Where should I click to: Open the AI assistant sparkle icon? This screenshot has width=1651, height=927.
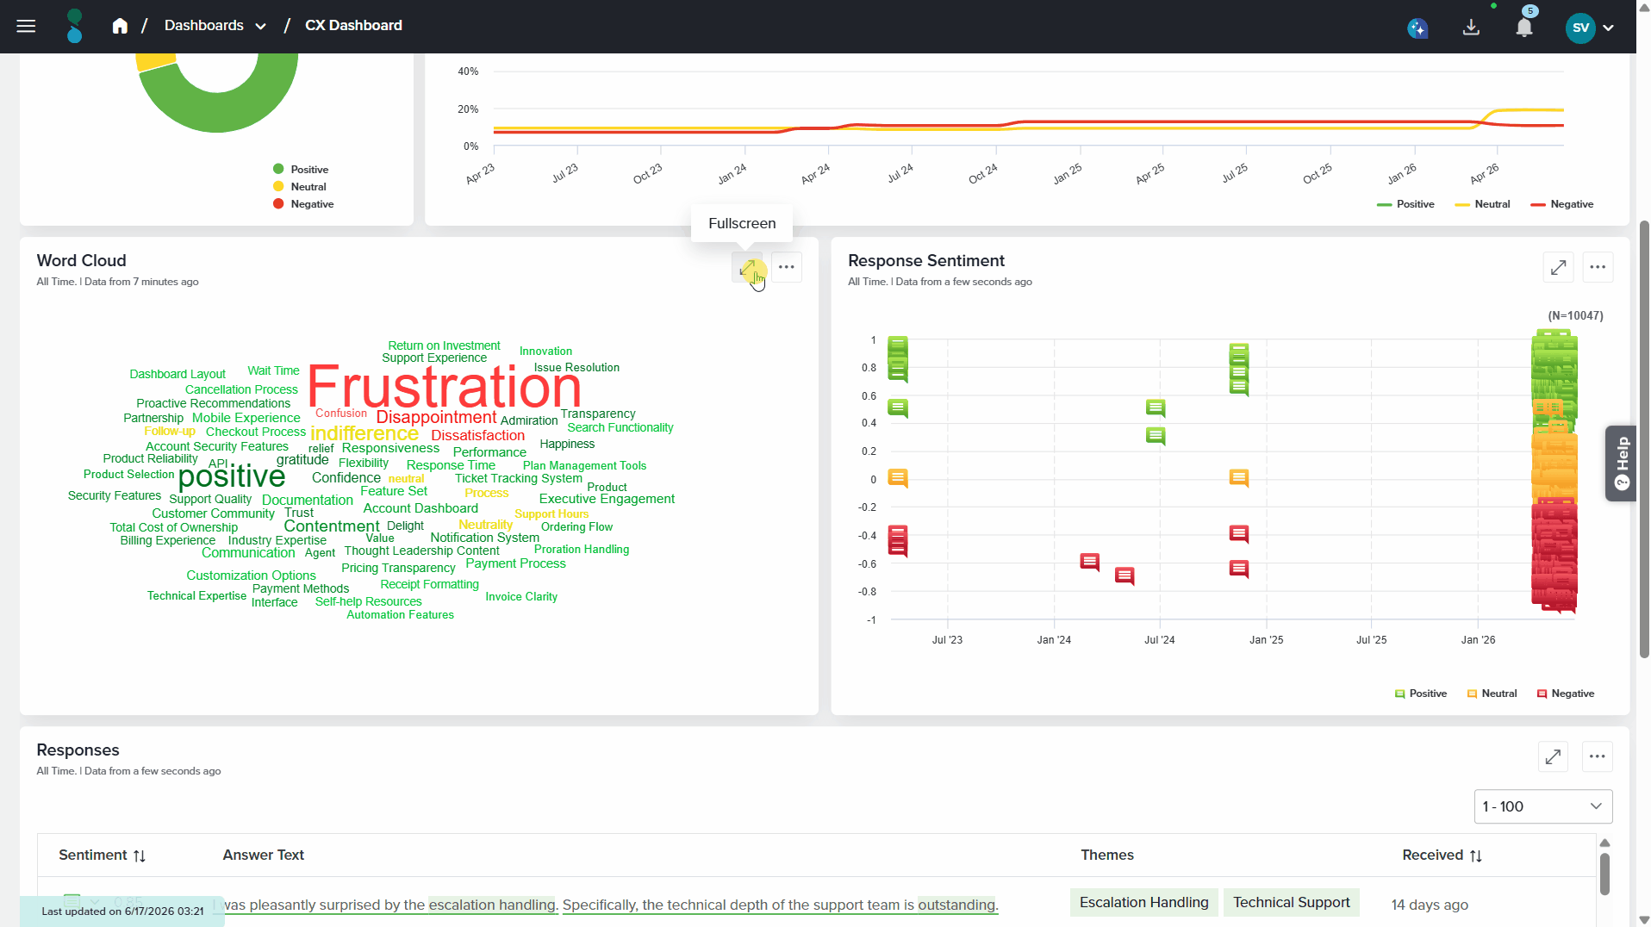1417,28
